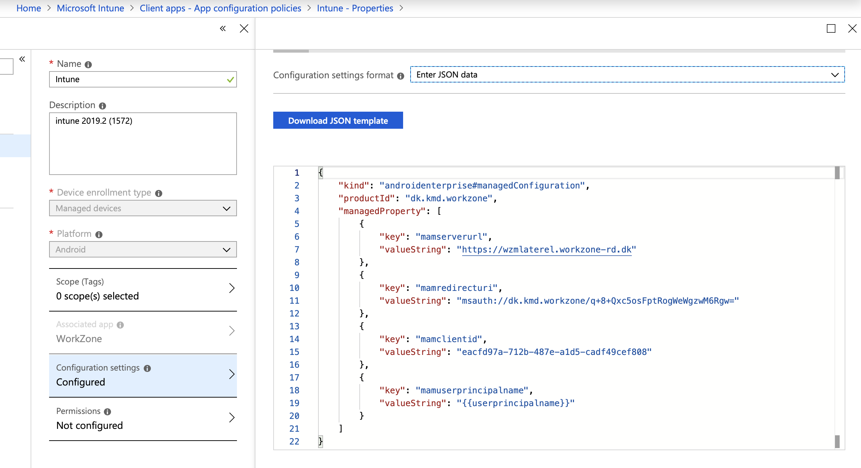This screenshot has width=861, height=468.
Task: Open the Configuration settings Configured row
Action: tap(143, 376)
